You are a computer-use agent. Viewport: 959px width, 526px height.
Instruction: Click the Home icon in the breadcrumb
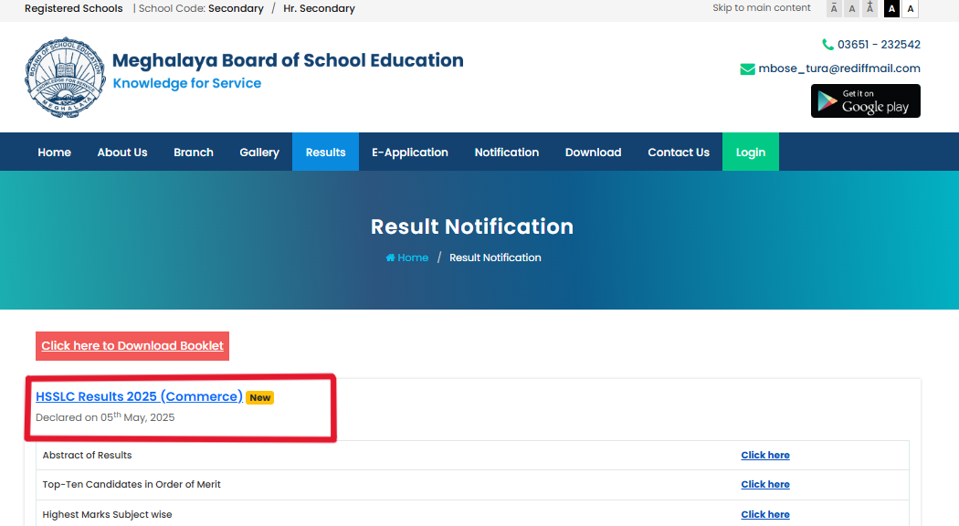point(390,258)
